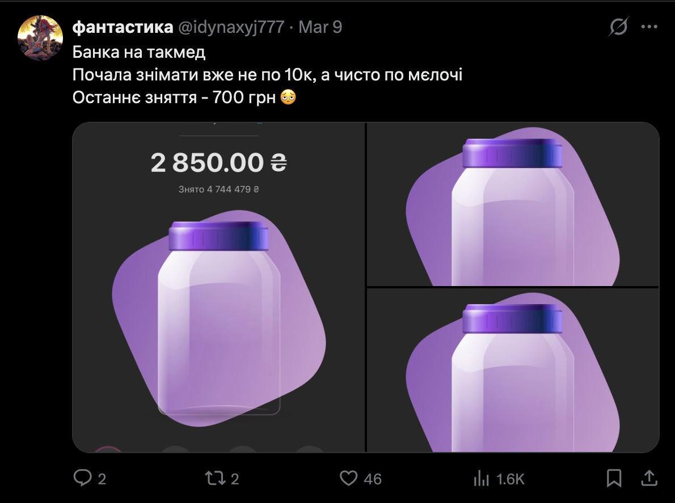Screen dimensions: 675x503
Task: Click the like count of 46
Action: tap(373, 479)
